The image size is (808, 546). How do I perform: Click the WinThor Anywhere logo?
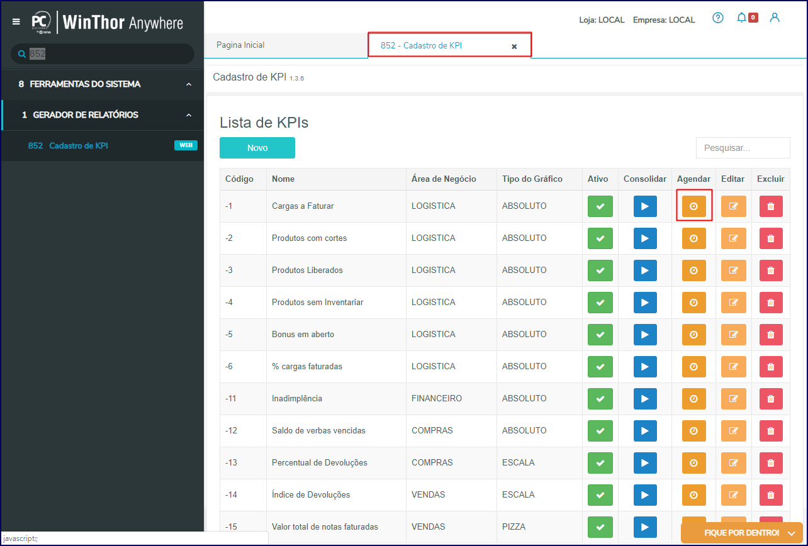[x=108, y=23]
